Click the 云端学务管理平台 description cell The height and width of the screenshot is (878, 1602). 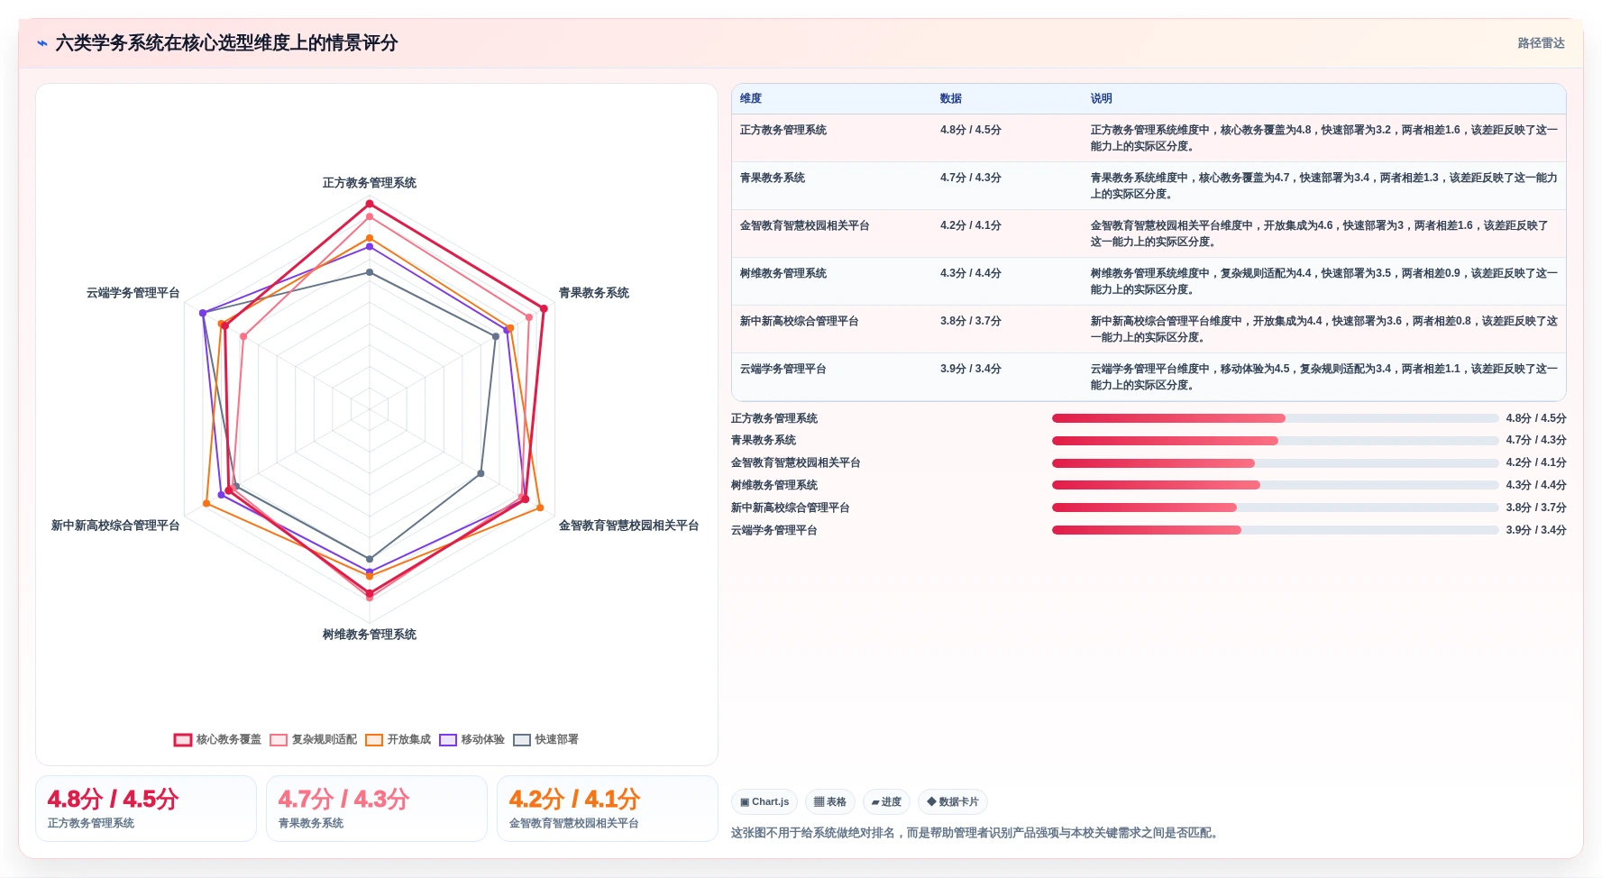(x=1324, y=377)
